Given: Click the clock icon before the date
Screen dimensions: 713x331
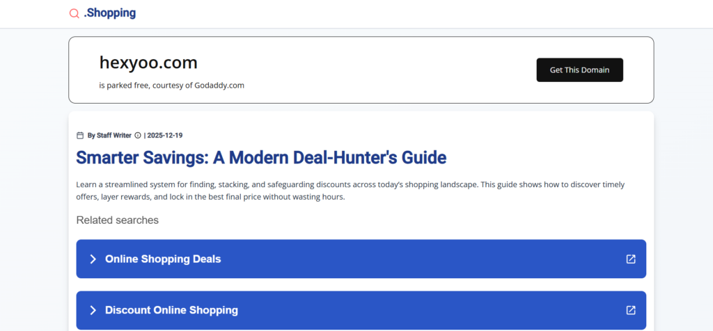Looking at the screenshot, I should tap(138, 136).
